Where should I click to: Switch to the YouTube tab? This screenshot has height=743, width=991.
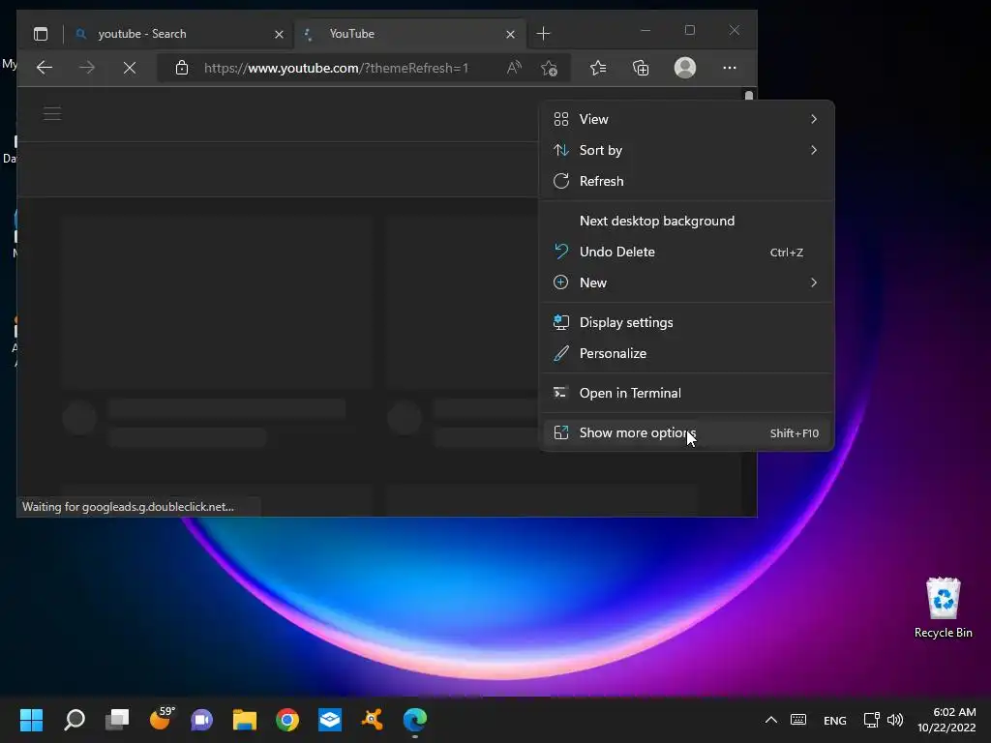click(410, 34)
